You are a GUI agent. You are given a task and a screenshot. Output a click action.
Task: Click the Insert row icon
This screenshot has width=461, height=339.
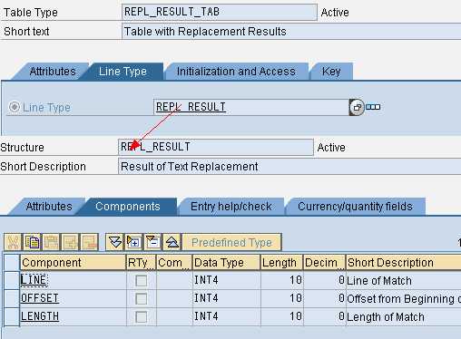coord(133,242)
